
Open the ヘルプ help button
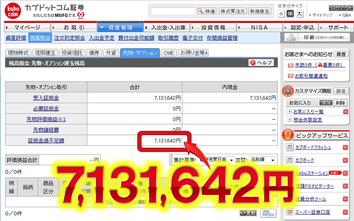pyautogui.click(x=261, y=63)
